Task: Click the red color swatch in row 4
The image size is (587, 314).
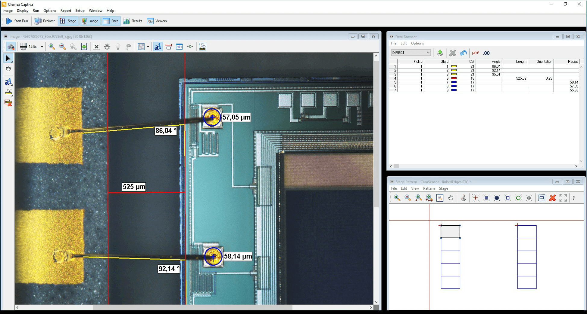Action: pyautogui.click(x=454, y=78)
